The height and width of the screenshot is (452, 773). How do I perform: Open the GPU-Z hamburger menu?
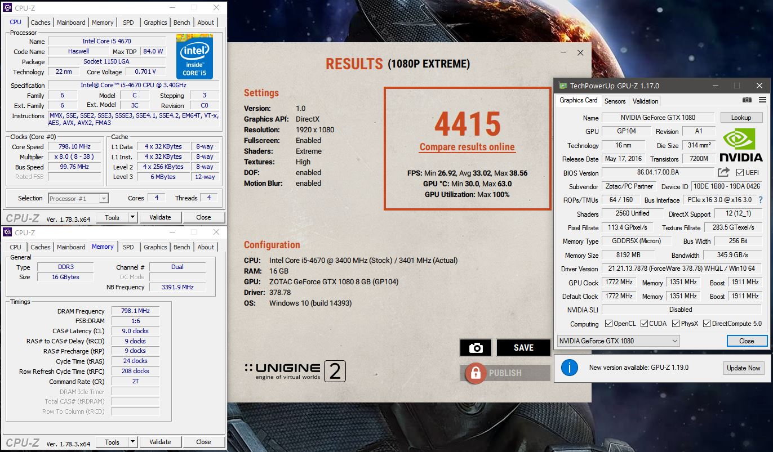762,100
